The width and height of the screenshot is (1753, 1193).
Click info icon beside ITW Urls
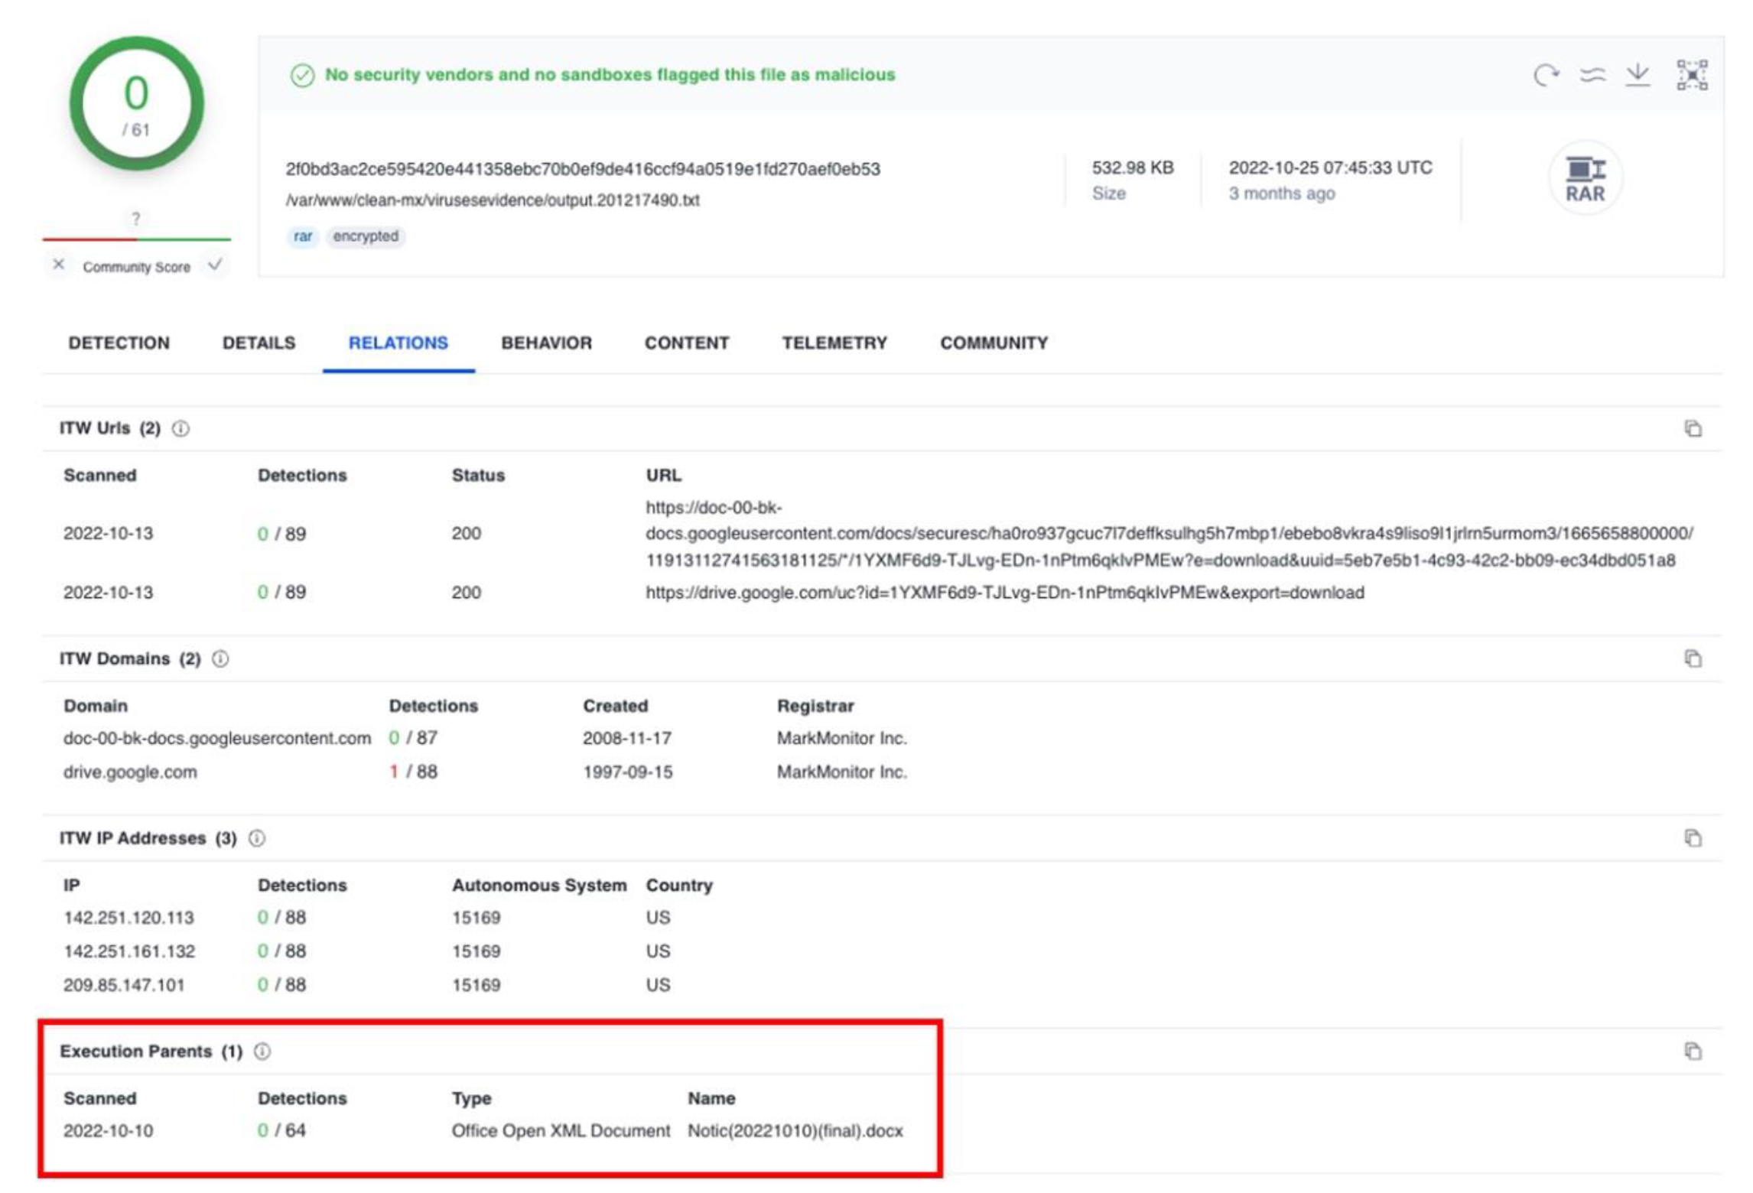pos(181,428)
